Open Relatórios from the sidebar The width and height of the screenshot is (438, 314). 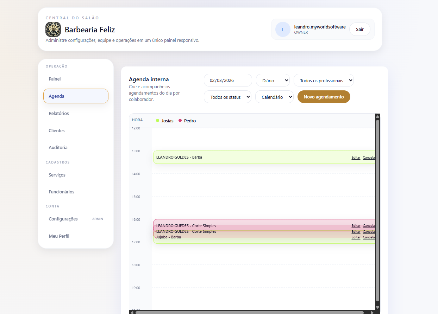[59, 114]
